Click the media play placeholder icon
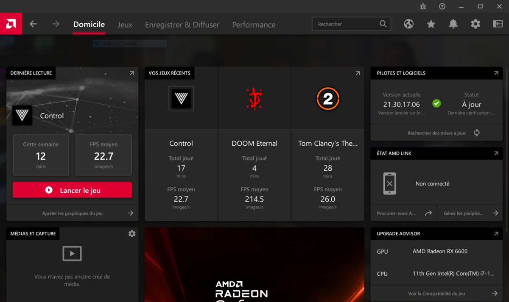The height and width of the screenshot is (302, 509). [x=72, y=253]
